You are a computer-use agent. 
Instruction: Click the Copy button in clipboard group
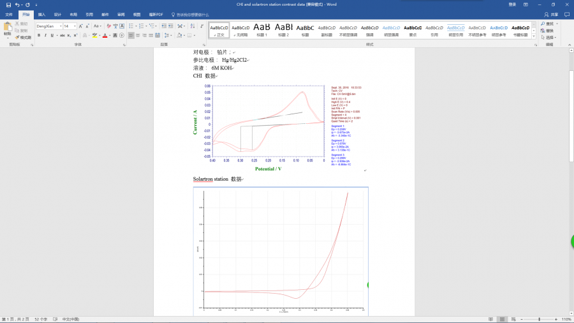[21, 31]
